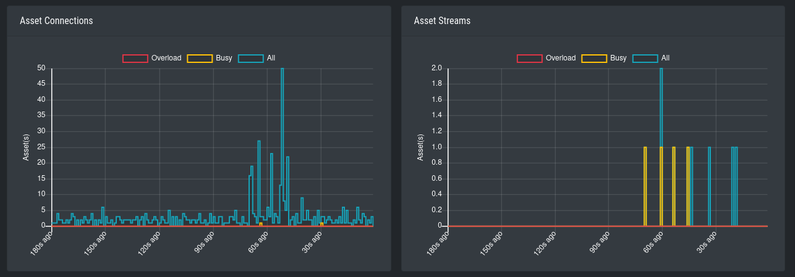
Task: Click the 45 y-axis value in Asset Connections
Action: [41, 84]
